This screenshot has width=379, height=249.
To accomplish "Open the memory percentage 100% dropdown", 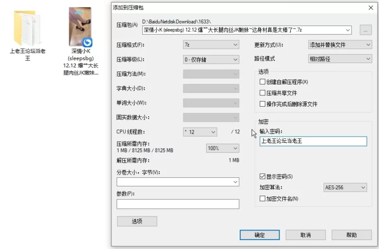I will point(222,148).
